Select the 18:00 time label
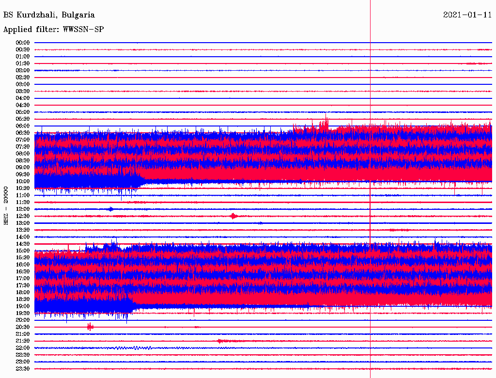This screenshot has width=496, height=378. tap(23, 293)
